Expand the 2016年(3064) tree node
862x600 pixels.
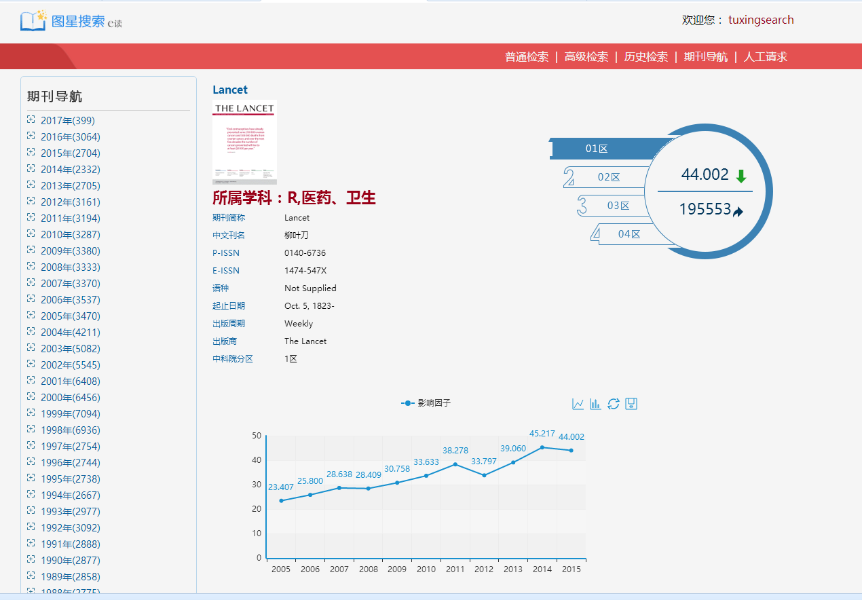[31, 136]
